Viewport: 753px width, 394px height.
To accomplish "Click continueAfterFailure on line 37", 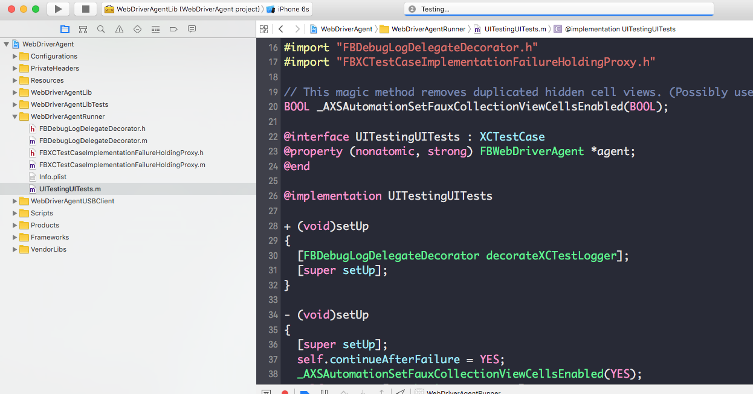I will (x=395, y=359).
